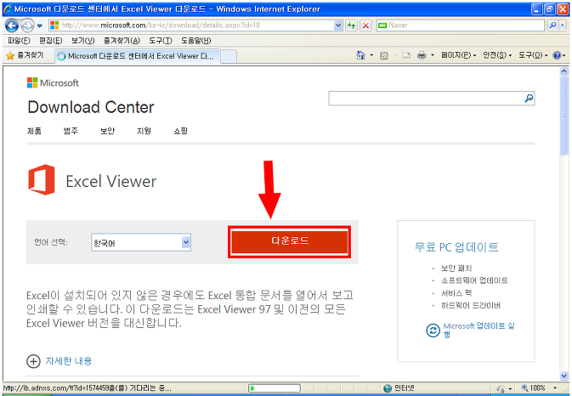The image size is (572, 396).
Task: Click the Microsoft logo
Action: [x=53, y=82]
